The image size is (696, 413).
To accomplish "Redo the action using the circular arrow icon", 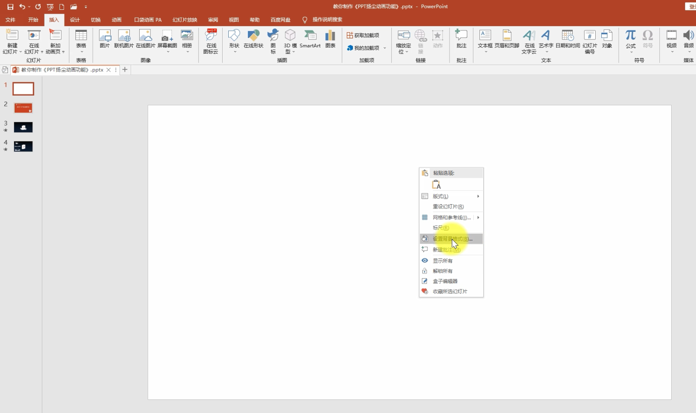I will [x=38, y=7].
